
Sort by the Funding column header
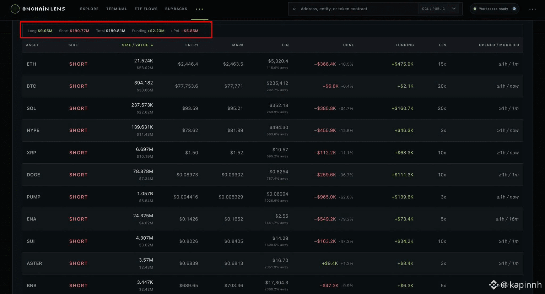pos(405,45)
